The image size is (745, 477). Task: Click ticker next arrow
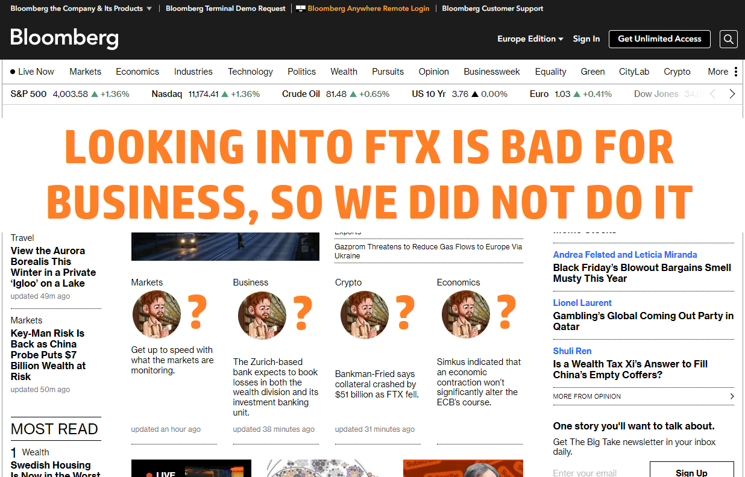pyautogui.click(x=732, y=94)
